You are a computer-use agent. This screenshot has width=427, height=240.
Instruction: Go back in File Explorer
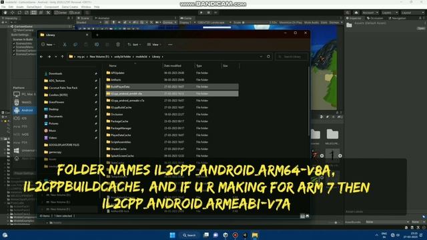tap(41, 57)
